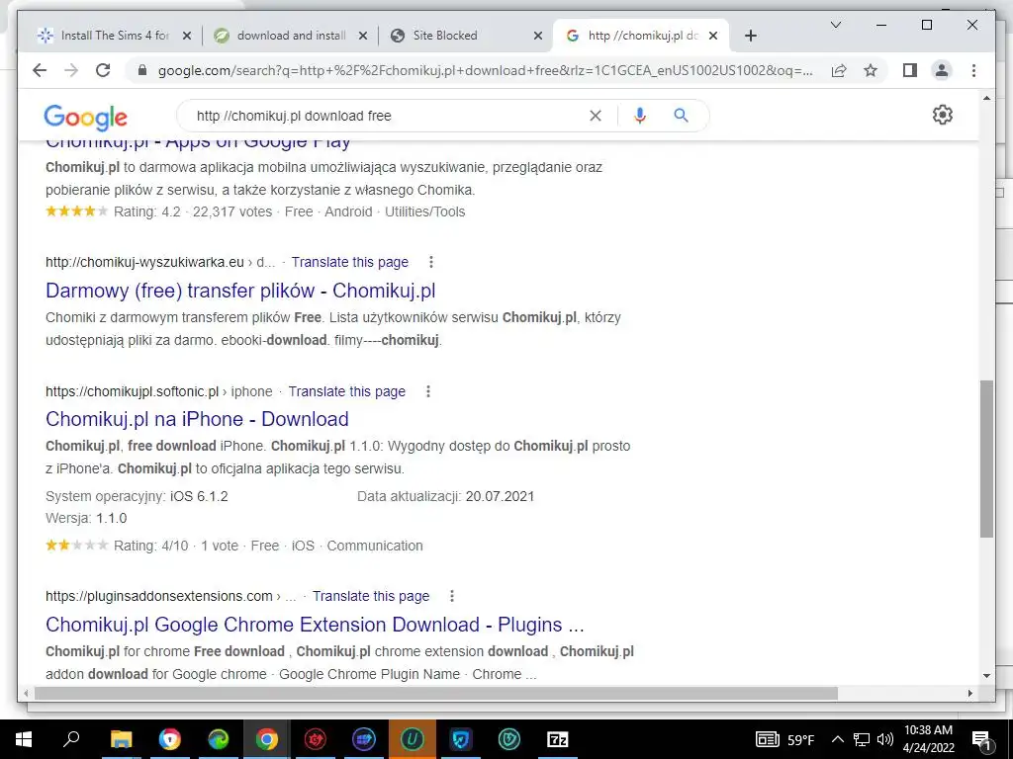Clear the Google search box
The width and height of the screenshot is (1013, 759).
pos(595,116)
